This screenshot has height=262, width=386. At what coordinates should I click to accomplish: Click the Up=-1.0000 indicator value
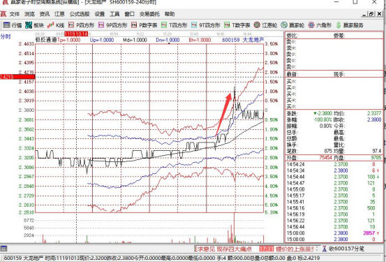click(x=102, y=40)
